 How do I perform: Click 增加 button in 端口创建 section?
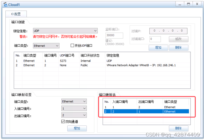point(158,48)
